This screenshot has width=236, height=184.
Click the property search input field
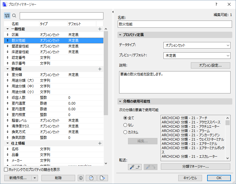[x=61, y=16]
